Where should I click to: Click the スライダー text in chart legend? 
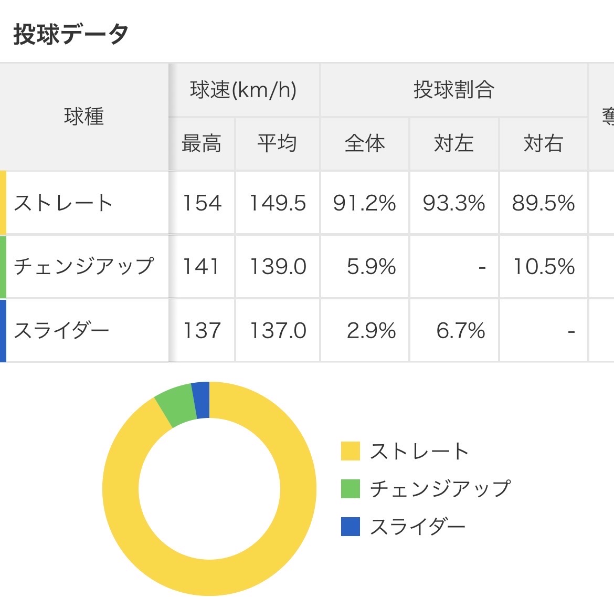tap(418, 527)
